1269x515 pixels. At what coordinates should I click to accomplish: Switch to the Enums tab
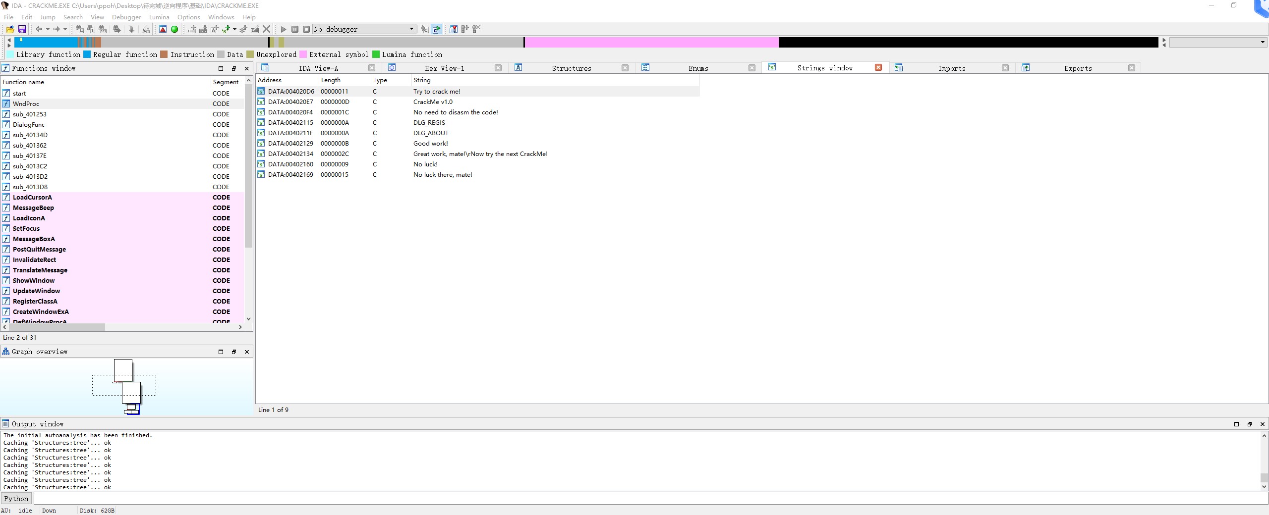(x=698, y=68)
